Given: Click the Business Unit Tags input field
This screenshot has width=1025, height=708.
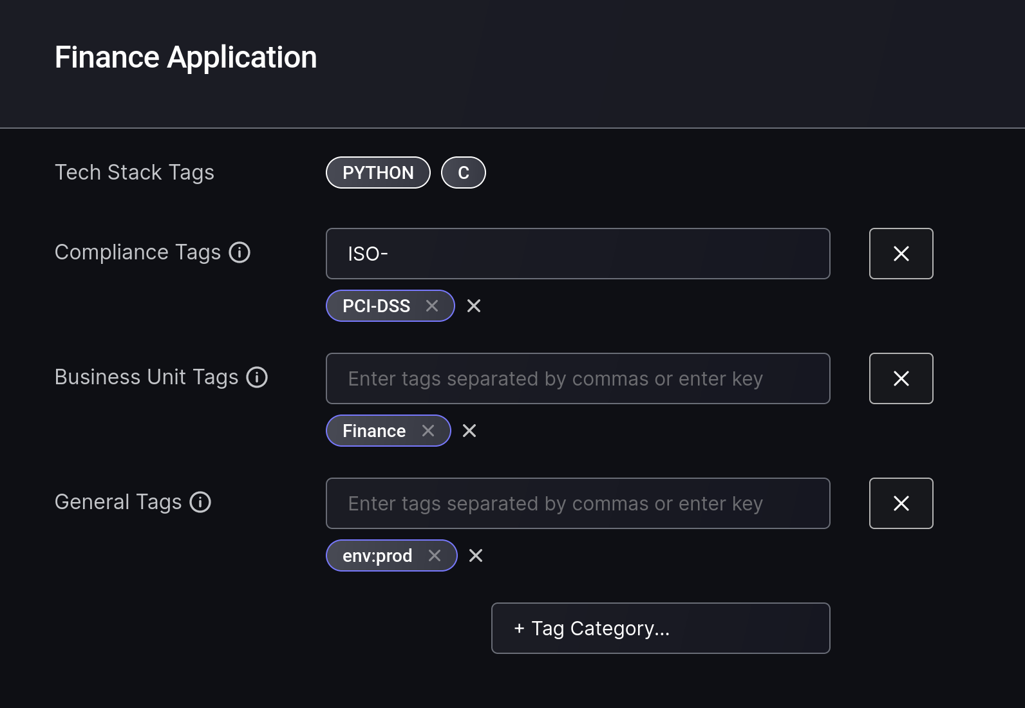Looking at the screenshot, I should (578, 378).
